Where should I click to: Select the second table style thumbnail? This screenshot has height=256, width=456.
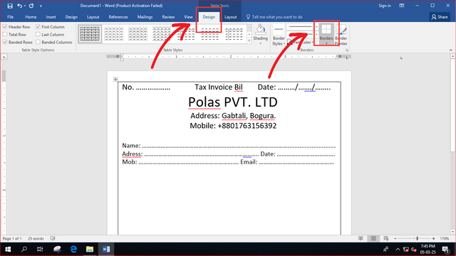coord(114,34)
